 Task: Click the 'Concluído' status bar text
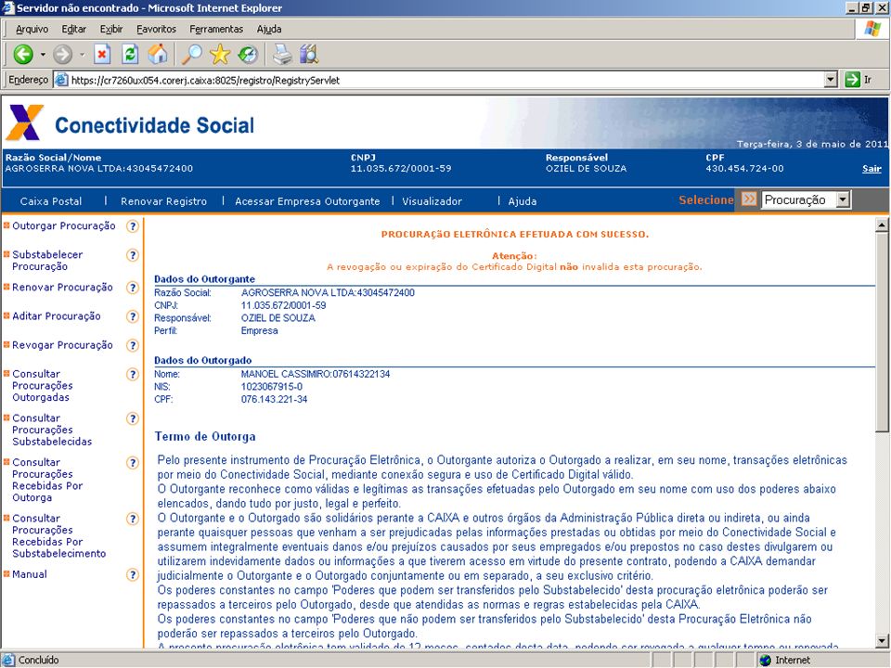click(39, 660)
